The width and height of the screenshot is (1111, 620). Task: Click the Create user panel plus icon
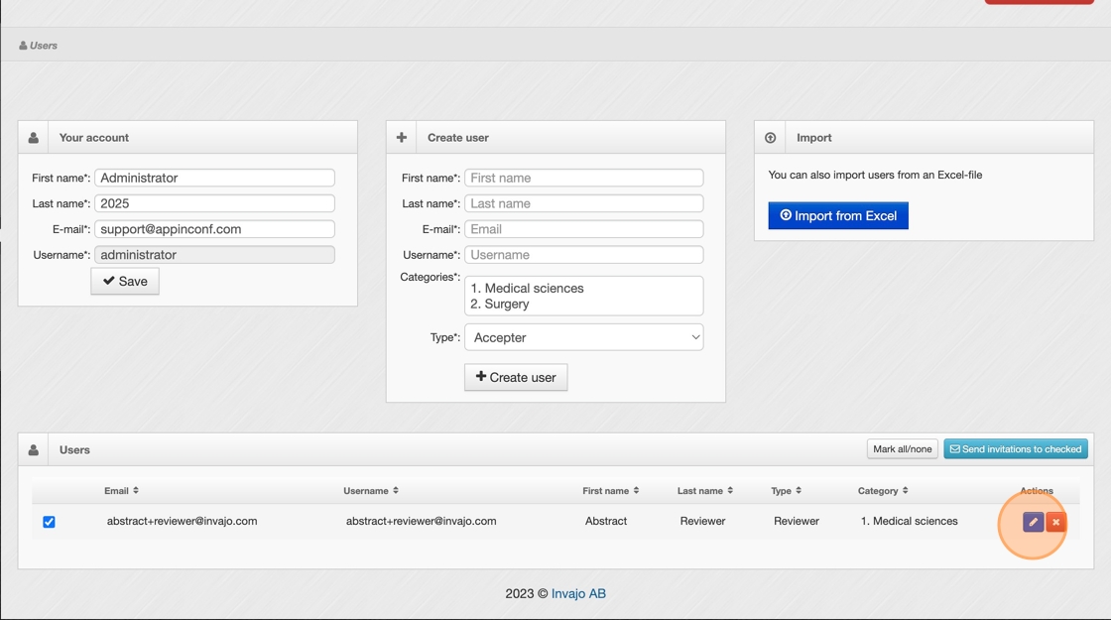click(x=402, y=138)
